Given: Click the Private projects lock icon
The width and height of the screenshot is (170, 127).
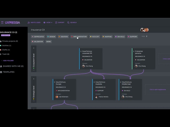Looking at the screenshot, I should (x=1, y=41).
